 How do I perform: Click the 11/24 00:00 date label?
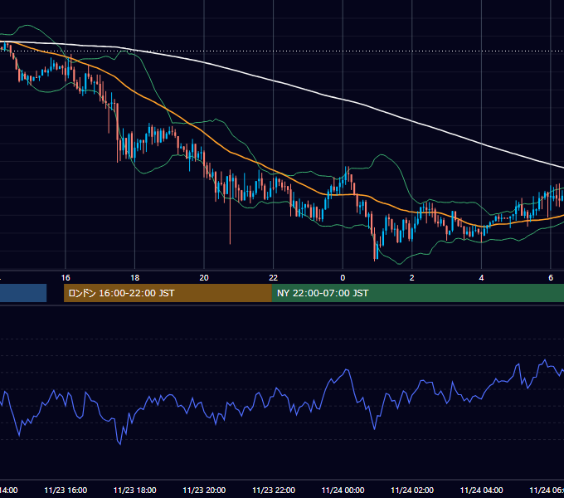tap(343, 491)
